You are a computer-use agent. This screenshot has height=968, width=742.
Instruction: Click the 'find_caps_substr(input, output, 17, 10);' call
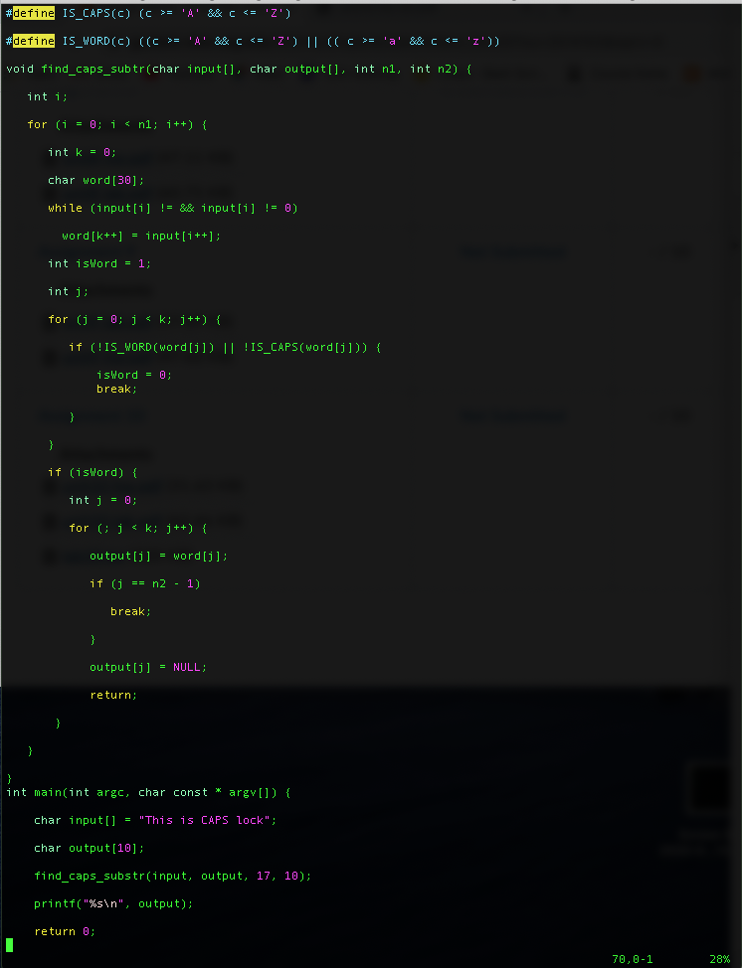coord(172,876)
